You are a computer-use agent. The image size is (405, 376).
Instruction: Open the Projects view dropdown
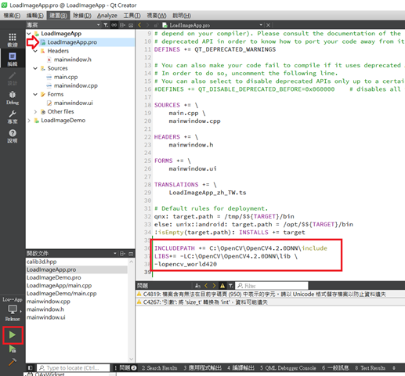click(99, 25)
